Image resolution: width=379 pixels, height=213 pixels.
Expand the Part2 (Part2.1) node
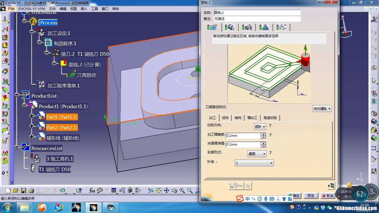coord(32,126)
